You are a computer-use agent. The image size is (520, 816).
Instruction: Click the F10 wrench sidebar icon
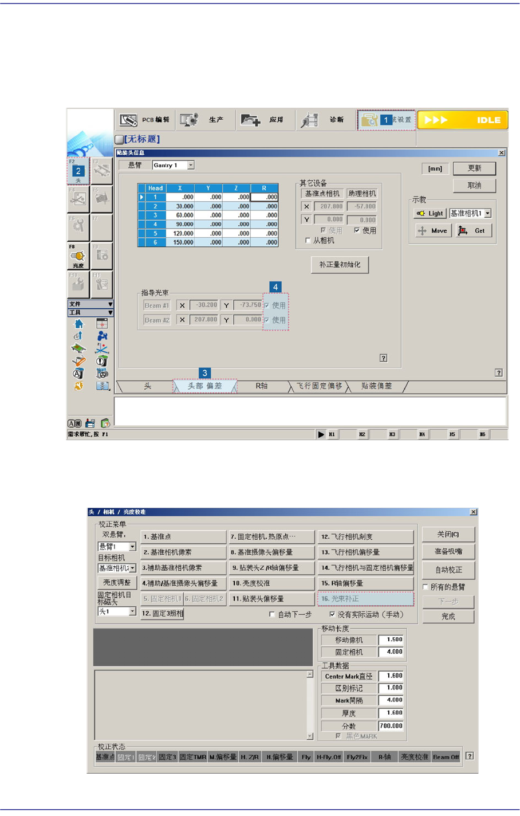click(78, 284)
